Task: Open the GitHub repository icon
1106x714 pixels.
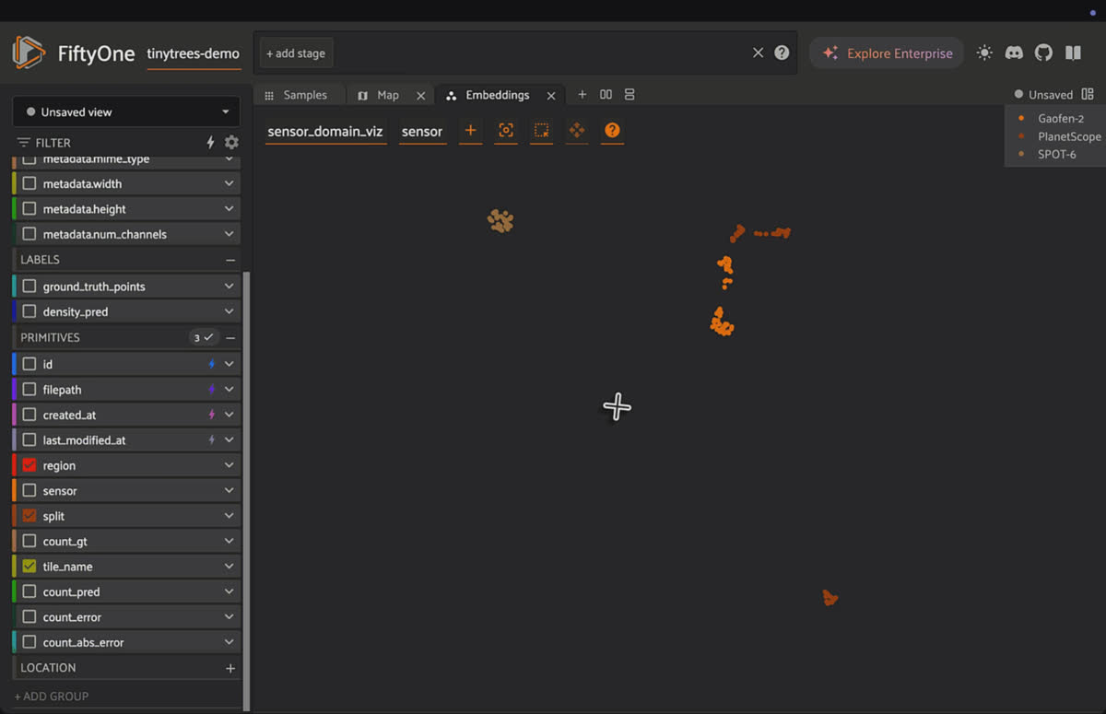Action: [x=1043, y=53]
